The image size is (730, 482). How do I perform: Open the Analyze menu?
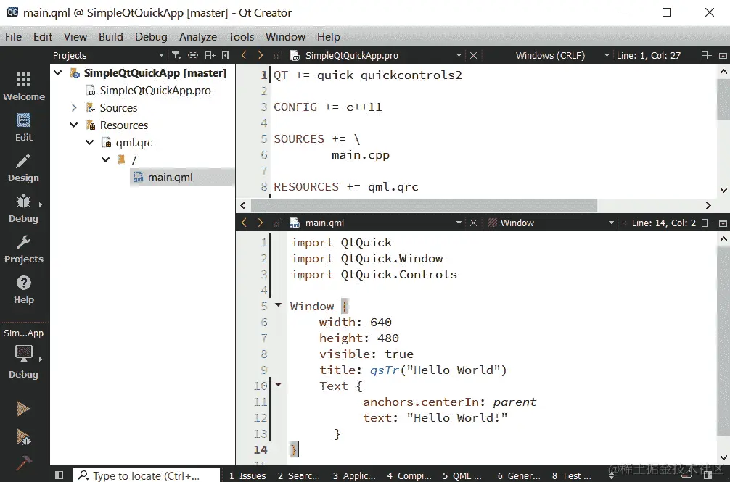198,37
